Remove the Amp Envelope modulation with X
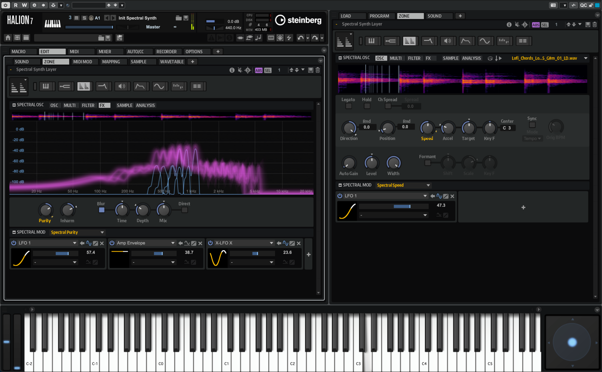Screen dimensions: 602x372 [200, 243]
